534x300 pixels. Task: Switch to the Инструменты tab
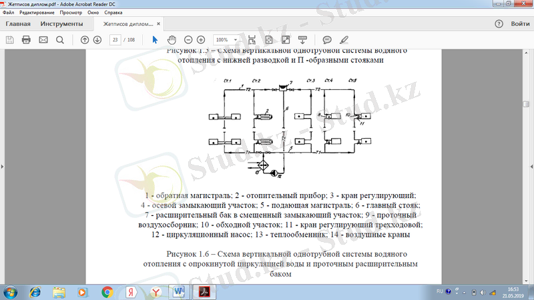[x=61, y=24]
